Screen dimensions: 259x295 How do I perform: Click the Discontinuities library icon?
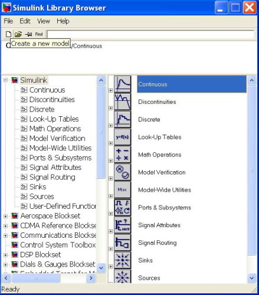coord(122,101)
